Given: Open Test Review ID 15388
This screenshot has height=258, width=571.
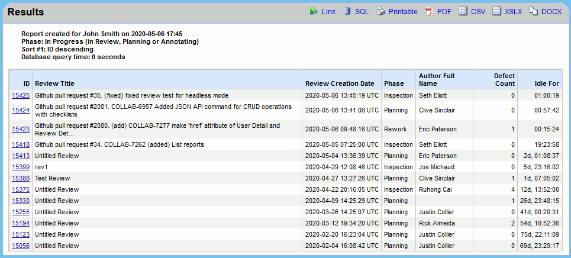Looking at the screenshot, I should click(x=21, y=179).
